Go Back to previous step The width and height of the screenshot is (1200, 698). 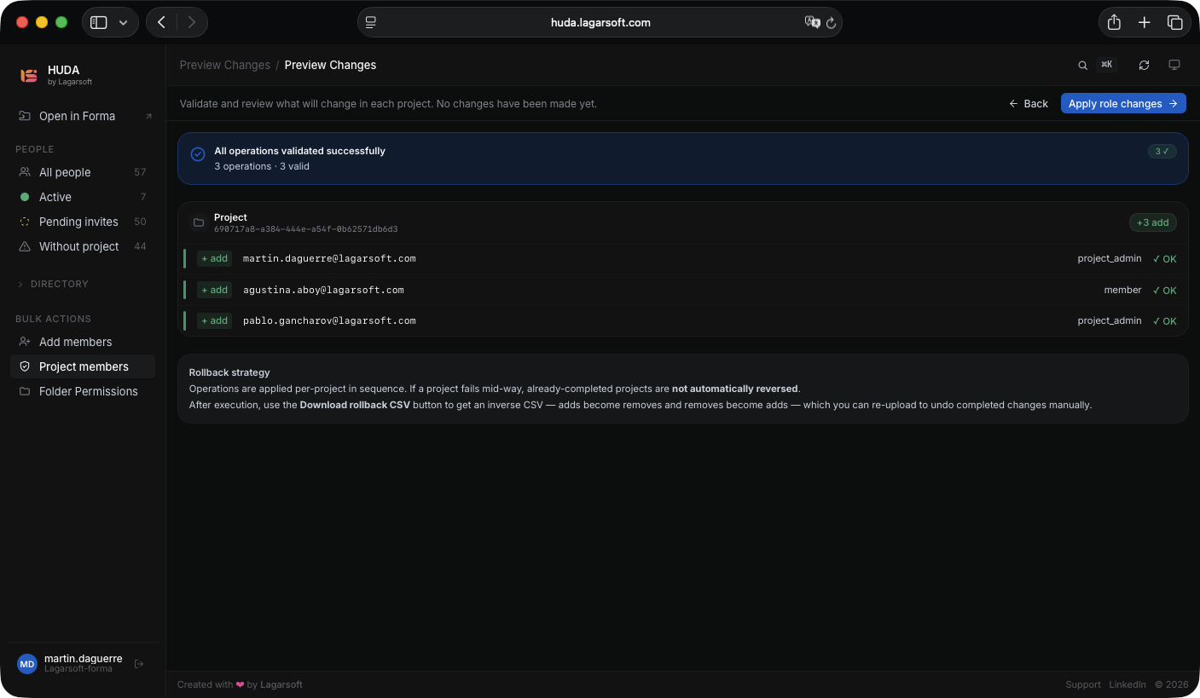[1028, 103]
